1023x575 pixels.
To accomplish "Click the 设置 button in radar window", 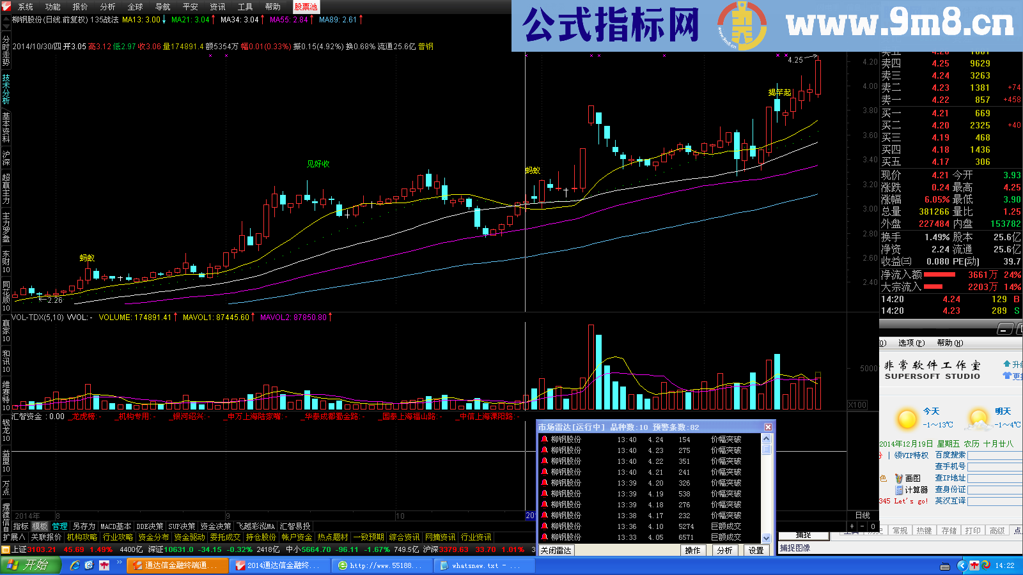I will click(x=756, y=551).
